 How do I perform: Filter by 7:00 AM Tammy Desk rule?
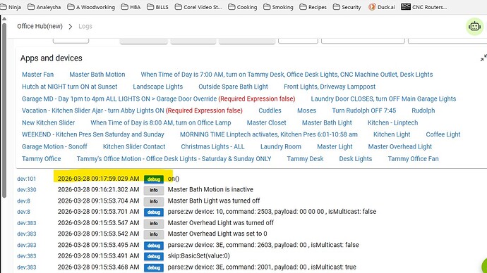click(x=287, y=75)
